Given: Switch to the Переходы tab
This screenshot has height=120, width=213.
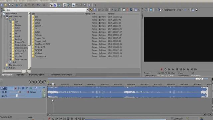Looking at the screenshot, I should point(20,75).
